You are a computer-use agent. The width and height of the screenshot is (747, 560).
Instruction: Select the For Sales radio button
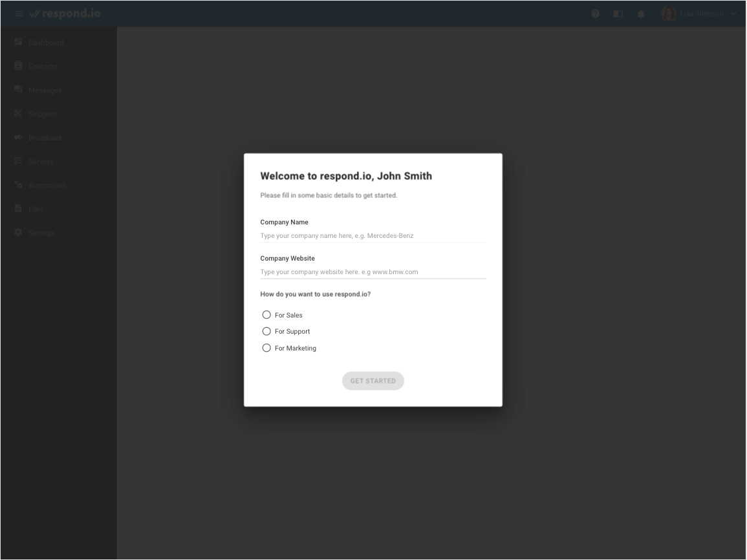pyautogui.click(x=266, y=315)
